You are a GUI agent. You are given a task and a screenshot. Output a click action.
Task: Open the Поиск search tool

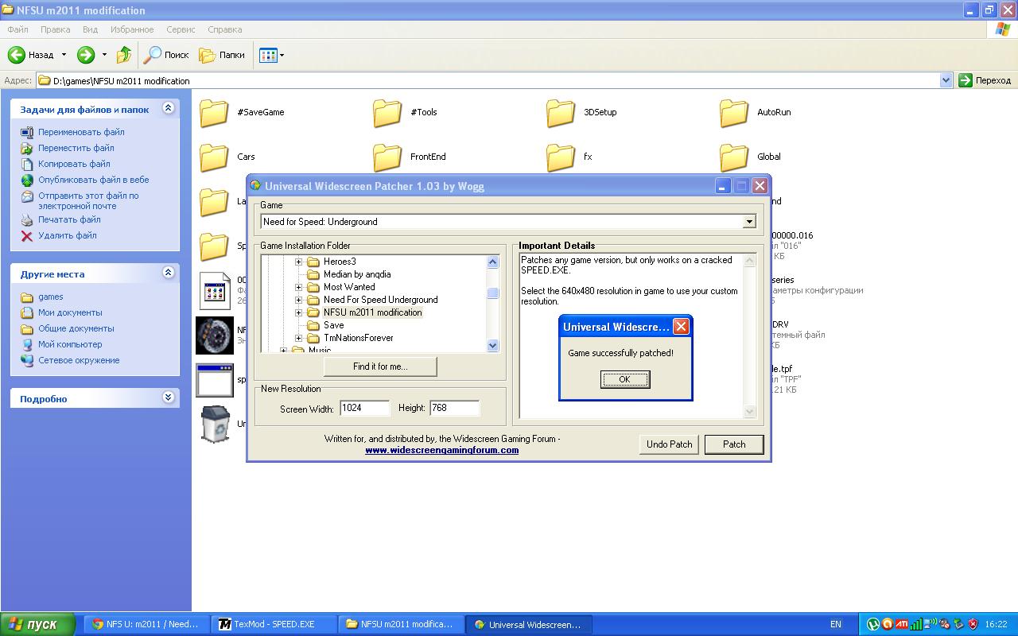166,55
